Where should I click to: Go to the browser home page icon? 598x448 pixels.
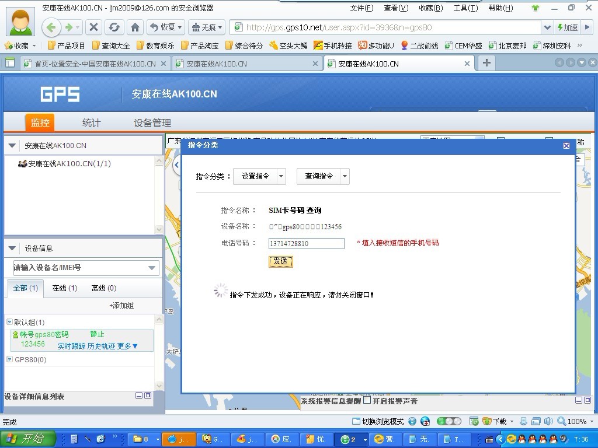click(x=135, y=27)
